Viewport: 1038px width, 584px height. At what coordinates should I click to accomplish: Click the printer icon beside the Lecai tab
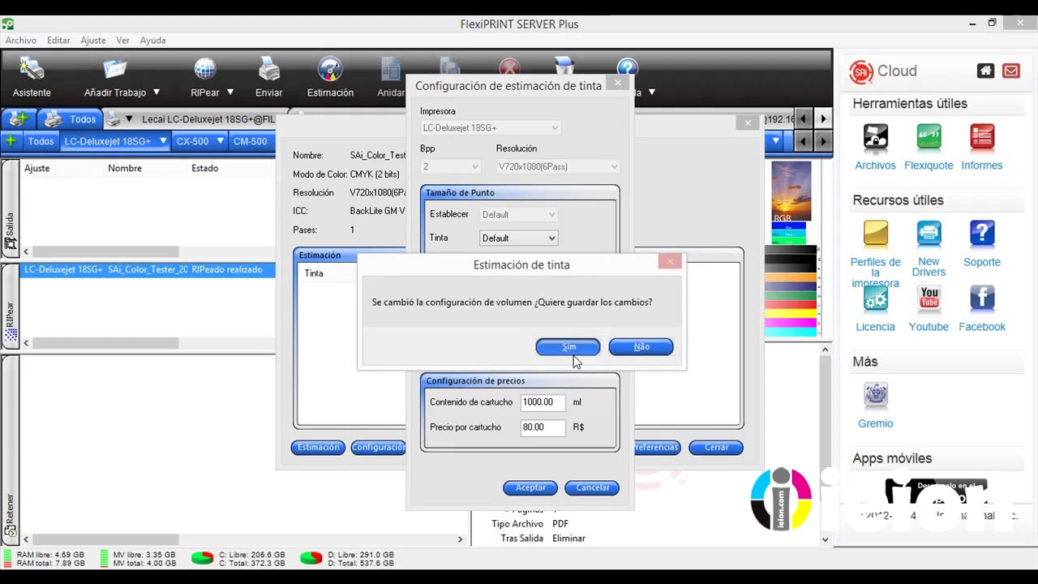[113, 119]
